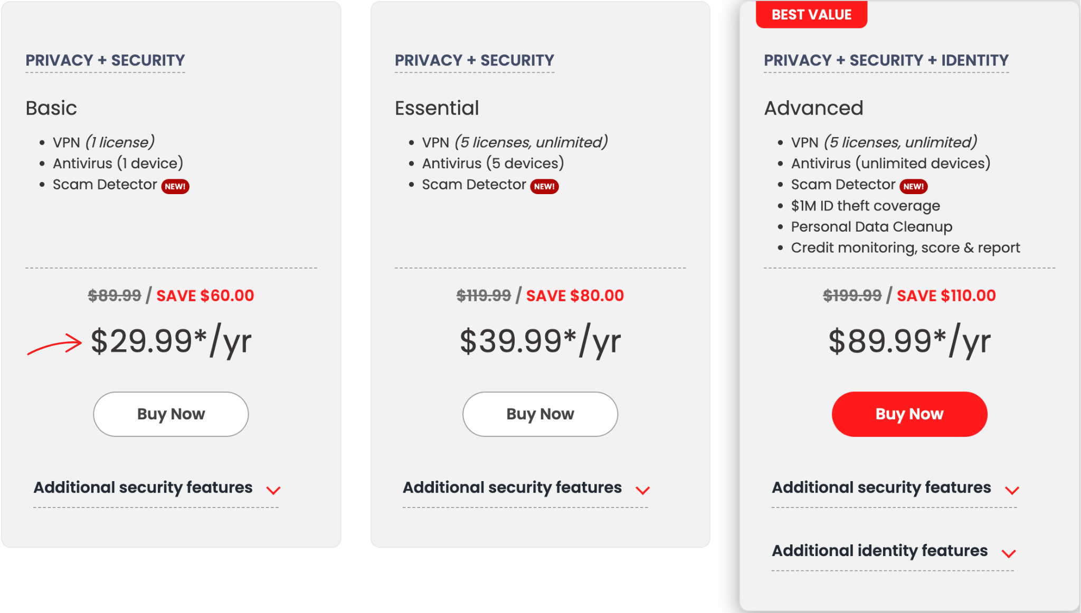This screenshot has height=613, width=1081.
Task: Click the $39.99/yr price text
Action: pos(539,340)
